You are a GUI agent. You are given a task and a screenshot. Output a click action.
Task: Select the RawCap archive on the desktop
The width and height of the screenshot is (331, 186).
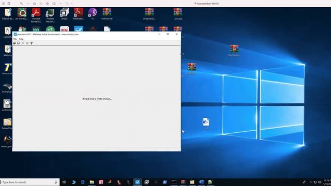coord(234,51)
